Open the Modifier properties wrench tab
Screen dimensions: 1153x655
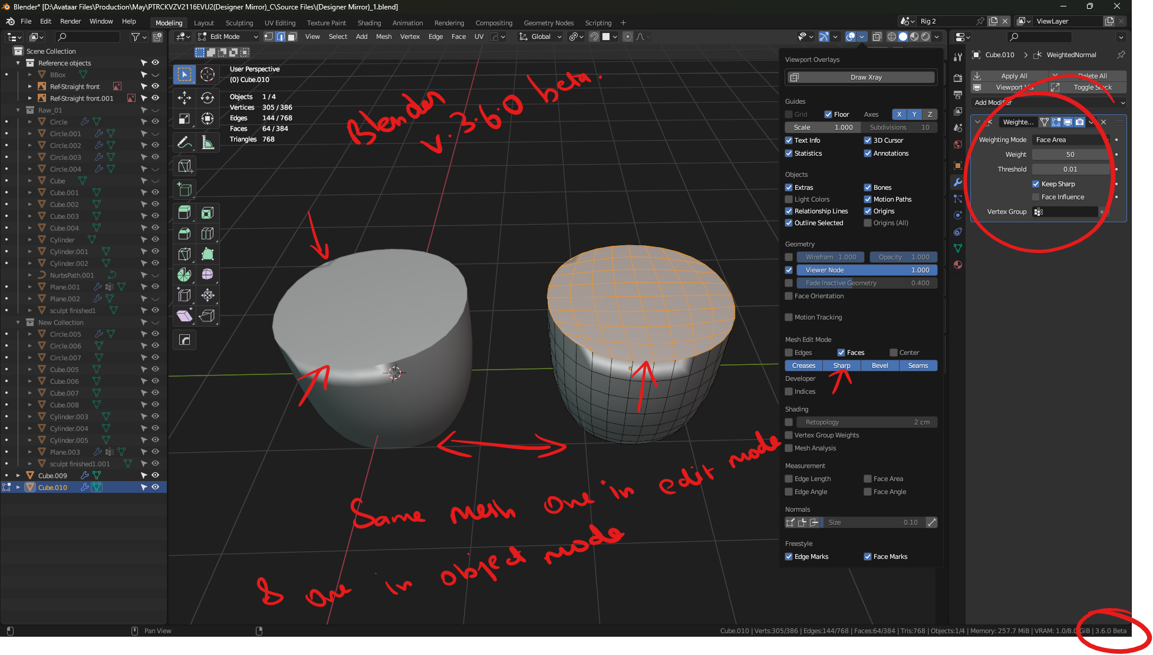(x=958, y=182)
